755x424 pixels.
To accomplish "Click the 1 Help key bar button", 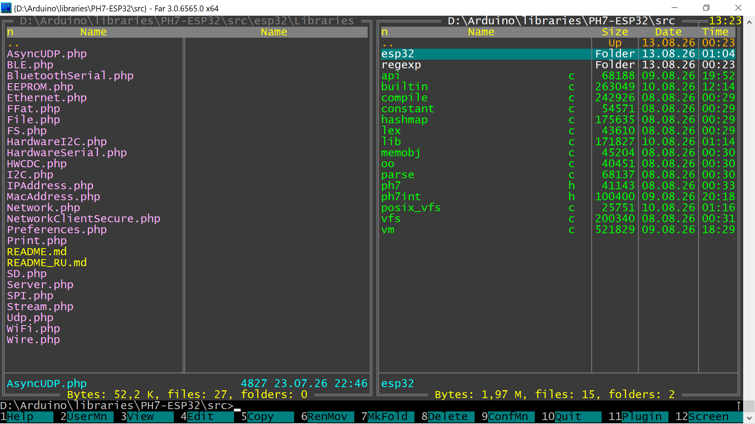I will tap(27, 417).
